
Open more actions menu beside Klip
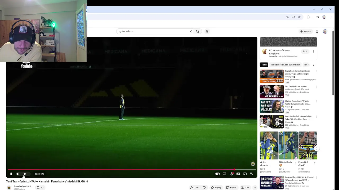tap(255, 188)
